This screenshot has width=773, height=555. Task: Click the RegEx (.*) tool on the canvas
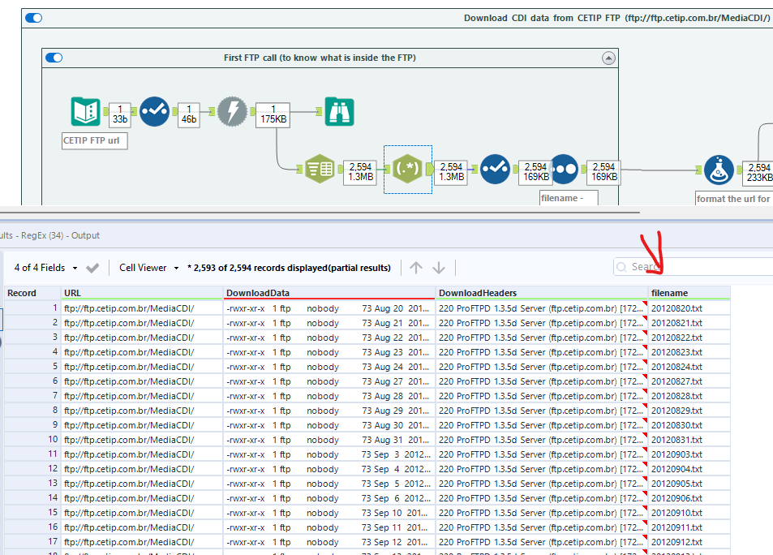[407, 169]
